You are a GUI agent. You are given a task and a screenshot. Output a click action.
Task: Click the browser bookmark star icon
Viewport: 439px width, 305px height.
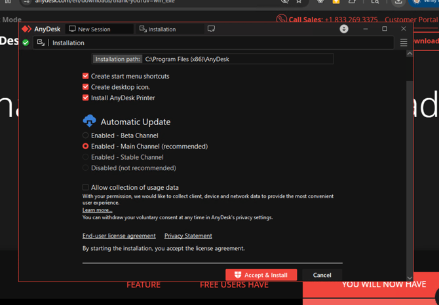point(299,1)
